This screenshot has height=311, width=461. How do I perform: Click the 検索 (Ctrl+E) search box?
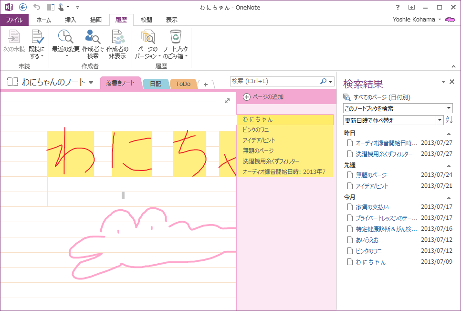point(274,81)
